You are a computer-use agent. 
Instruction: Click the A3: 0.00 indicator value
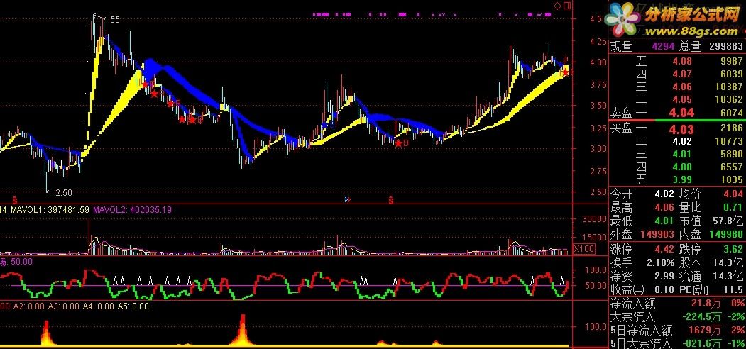pyautogui.click(x=63, y=306)
